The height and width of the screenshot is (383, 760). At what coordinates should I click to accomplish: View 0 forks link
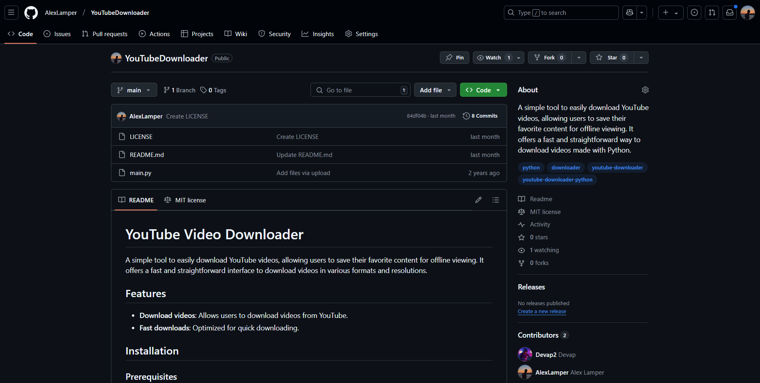(534, 263)
